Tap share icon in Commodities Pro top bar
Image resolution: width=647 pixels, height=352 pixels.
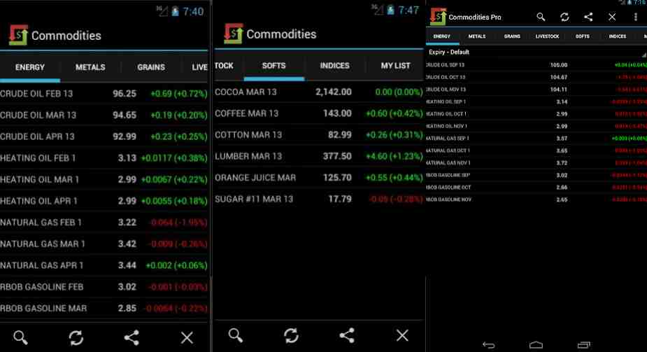588,17
